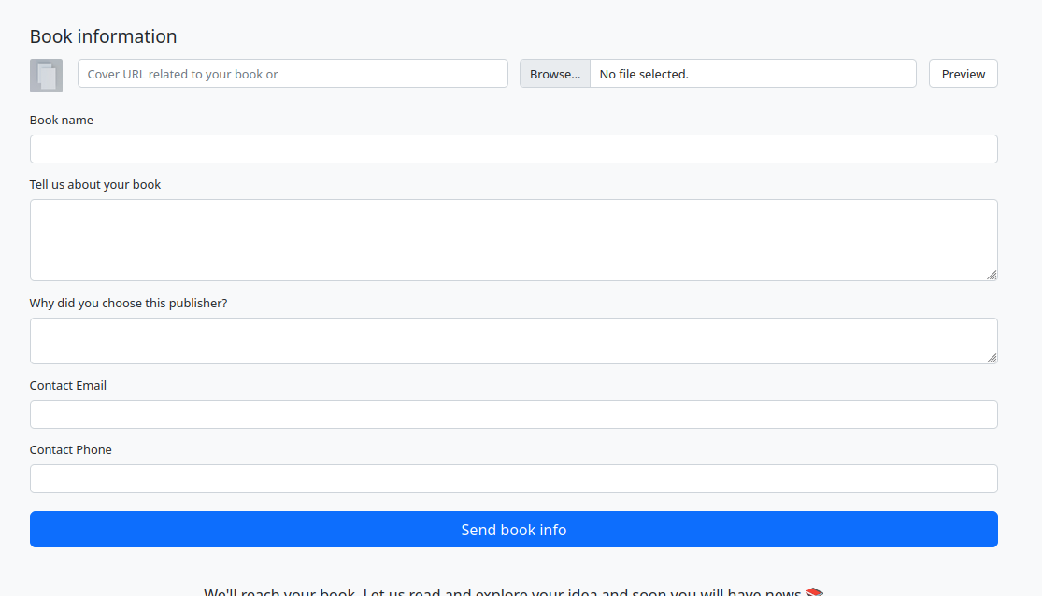This screenshot has width=1042, height=596.
Task: Click the "Tell us about your book" label
Action: click(95, 185)
